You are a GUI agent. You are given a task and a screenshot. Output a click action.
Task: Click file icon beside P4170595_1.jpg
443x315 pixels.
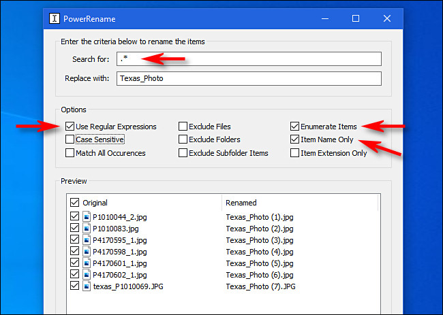[x=87, y=239]
